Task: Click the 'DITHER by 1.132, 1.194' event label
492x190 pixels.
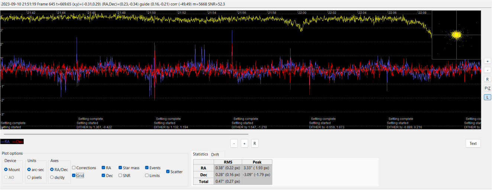Action: click(171, 127)
